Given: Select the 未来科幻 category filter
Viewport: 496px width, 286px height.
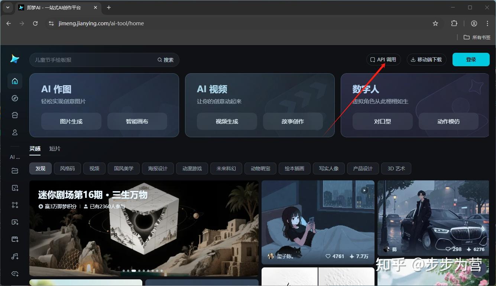Looking at the screenshot, I should (x=226, y=168).
